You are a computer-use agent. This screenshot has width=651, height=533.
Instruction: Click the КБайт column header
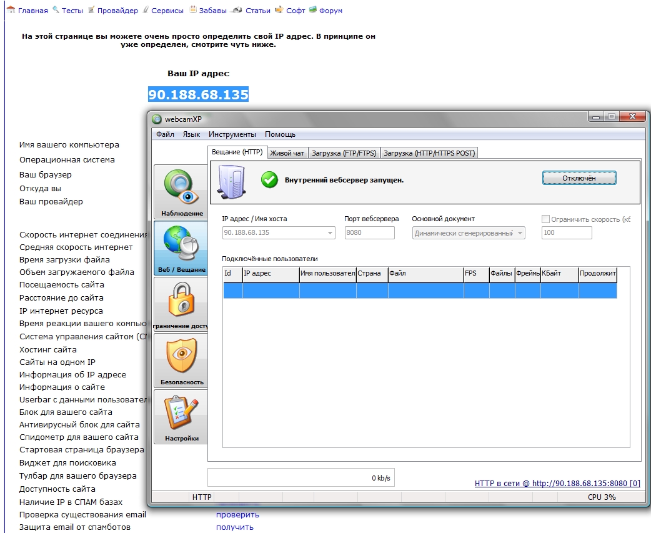point(559,274)
